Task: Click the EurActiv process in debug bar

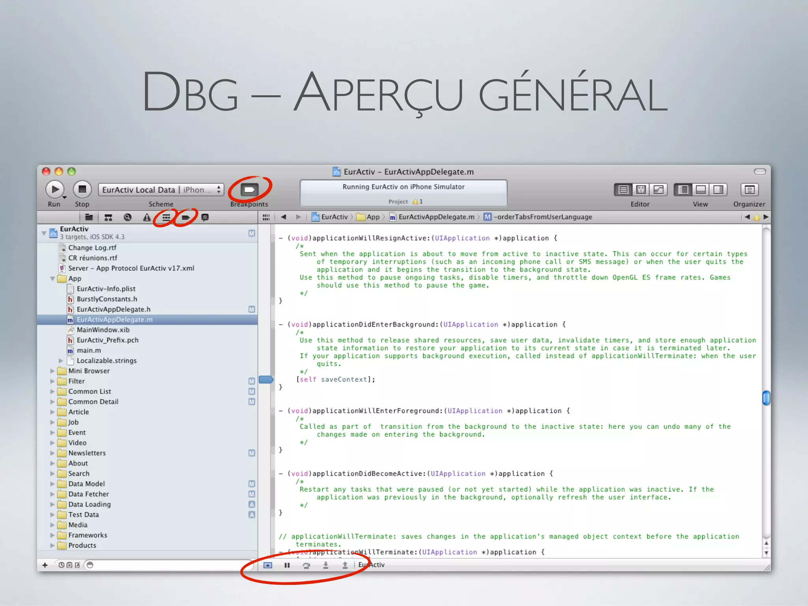Action: [371, 565]
